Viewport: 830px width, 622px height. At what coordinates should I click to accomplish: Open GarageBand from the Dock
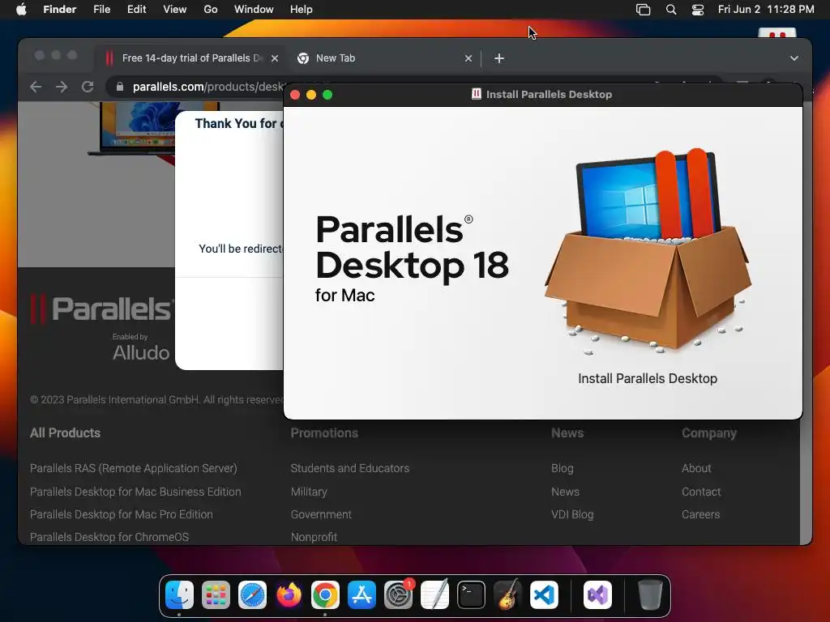point(507,595)
